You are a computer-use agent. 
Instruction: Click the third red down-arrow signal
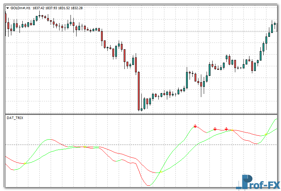tap(226, 129)
